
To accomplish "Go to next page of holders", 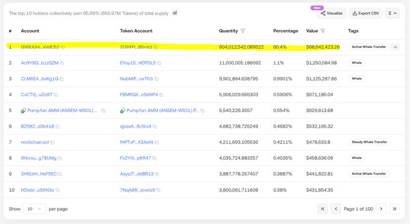I will pyautogui.click(x=381, y=209).
